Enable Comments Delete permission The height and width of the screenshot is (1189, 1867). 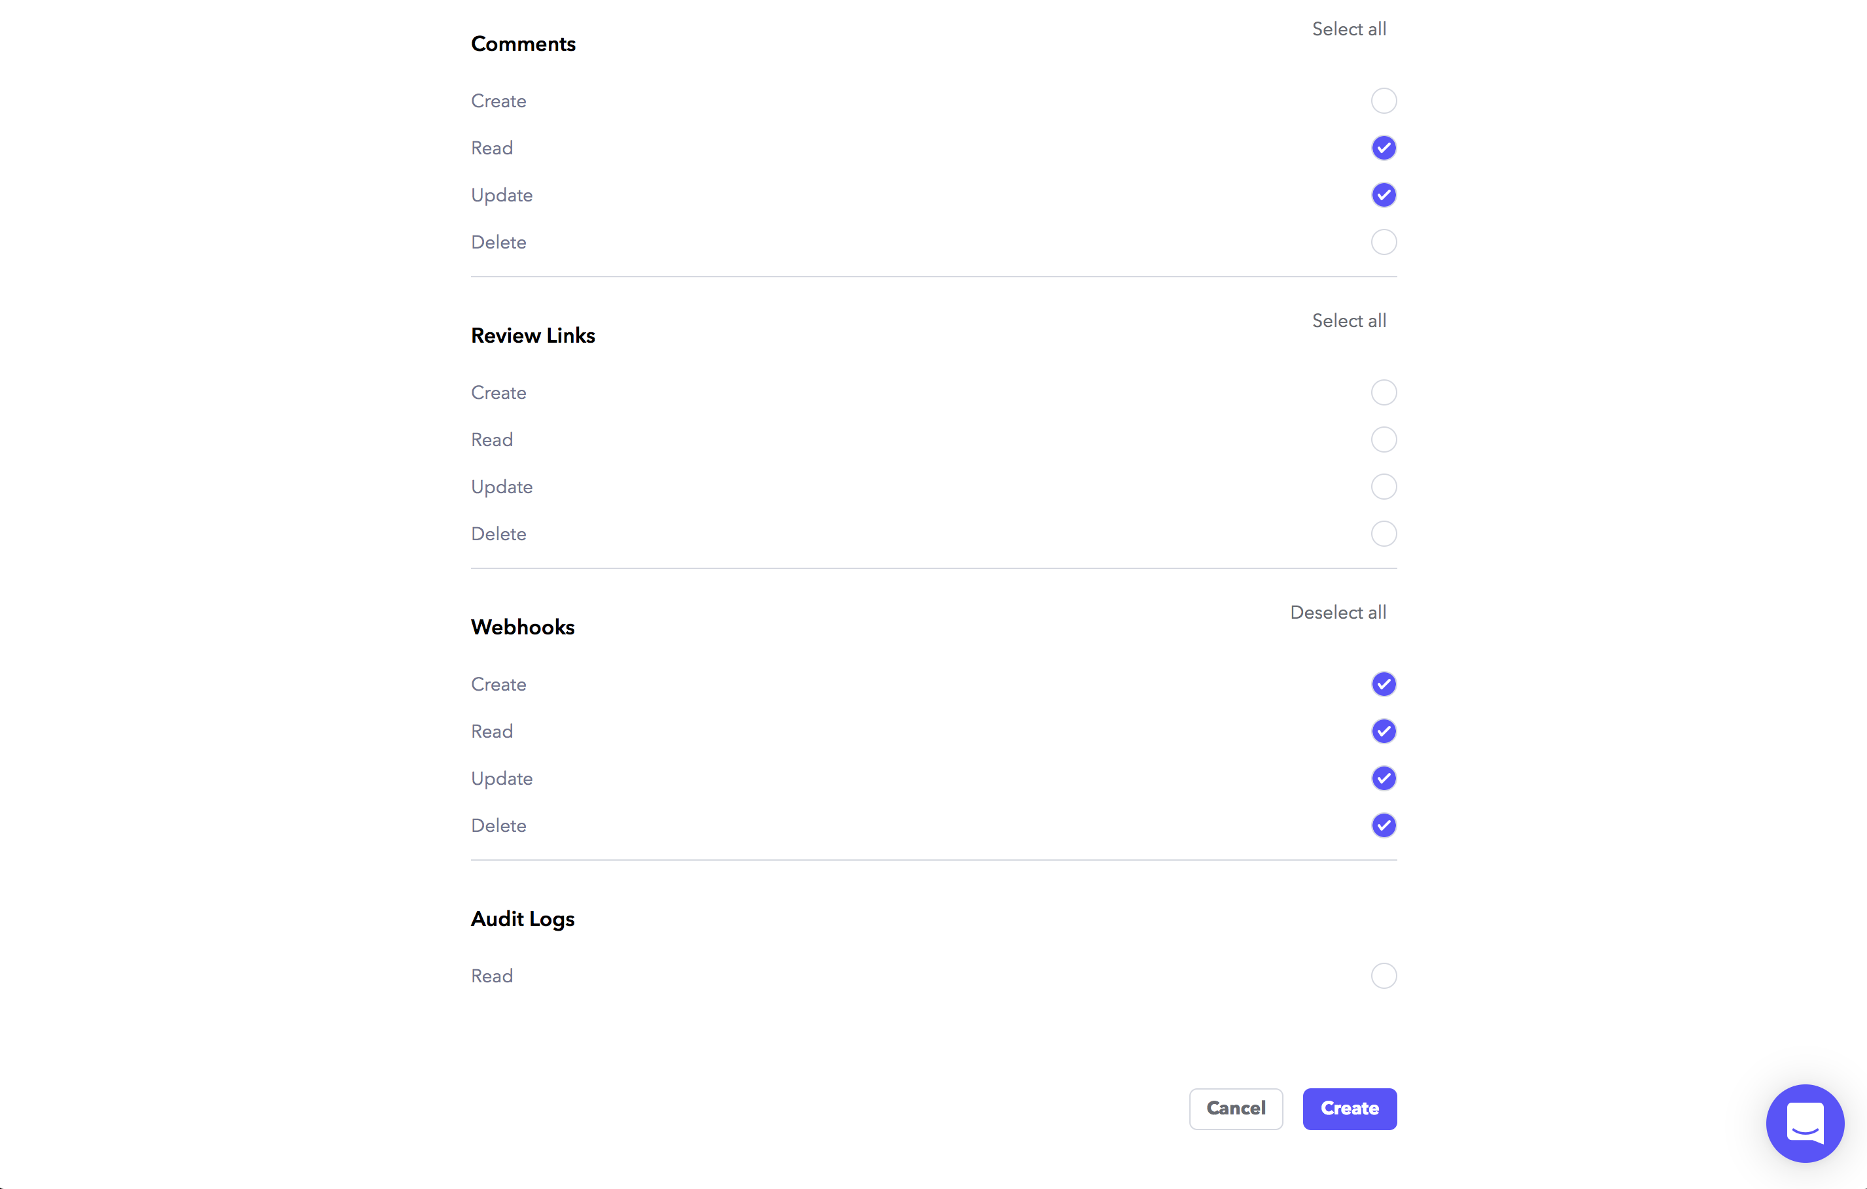pyautogui.click(x=1383, y=243)
